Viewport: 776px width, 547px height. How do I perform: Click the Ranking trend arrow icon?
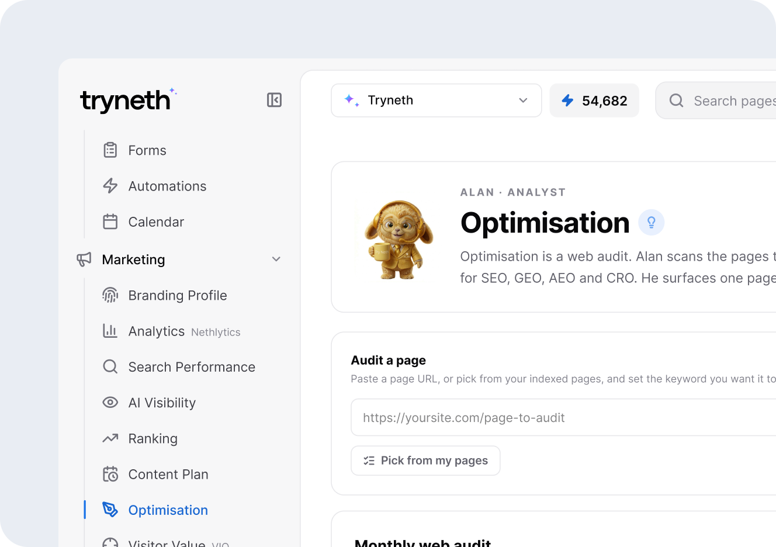click(110, 438)
